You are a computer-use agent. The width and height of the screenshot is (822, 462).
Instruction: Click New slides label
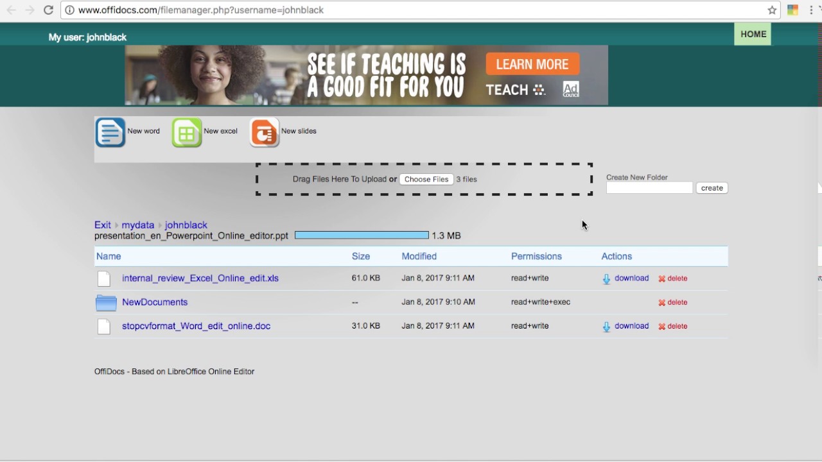[x=299, y=131]
